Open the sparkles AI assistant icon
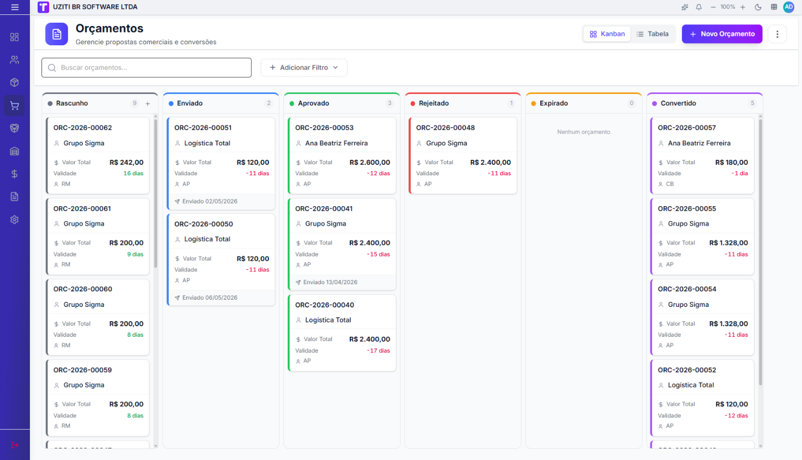The width and height of the screenshot is (802, 460). click(x=685, y=7)
